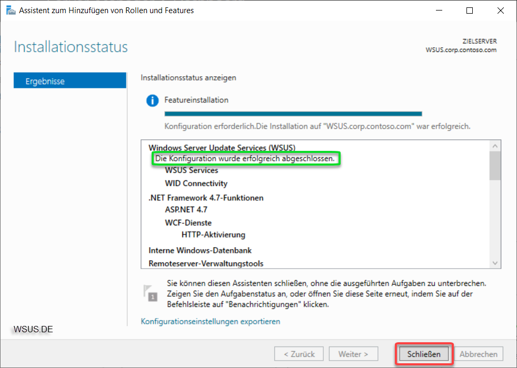Select 'WID Connectivity' list entry

tap(196, 183)
